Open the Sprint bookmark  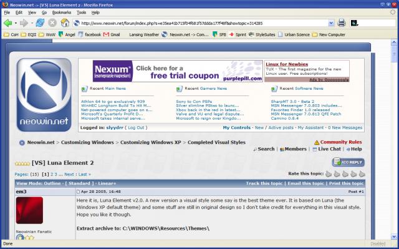(238, 34)
